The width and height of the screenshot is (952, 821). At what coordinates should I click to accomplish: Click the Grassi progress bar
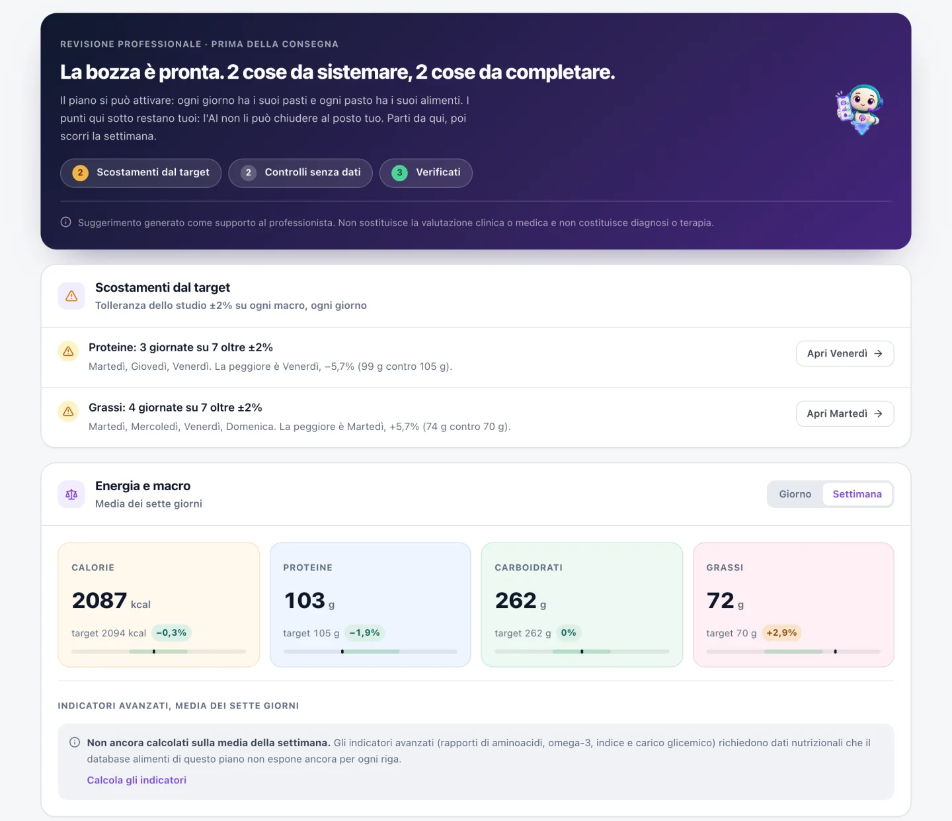793,652
